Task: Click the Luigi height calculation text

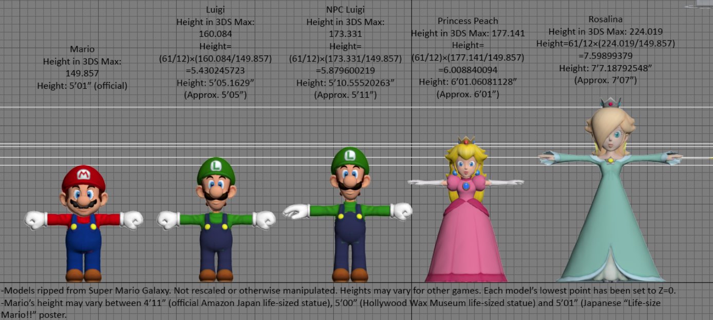Action: pyautogui.click(x=216, y=64)
